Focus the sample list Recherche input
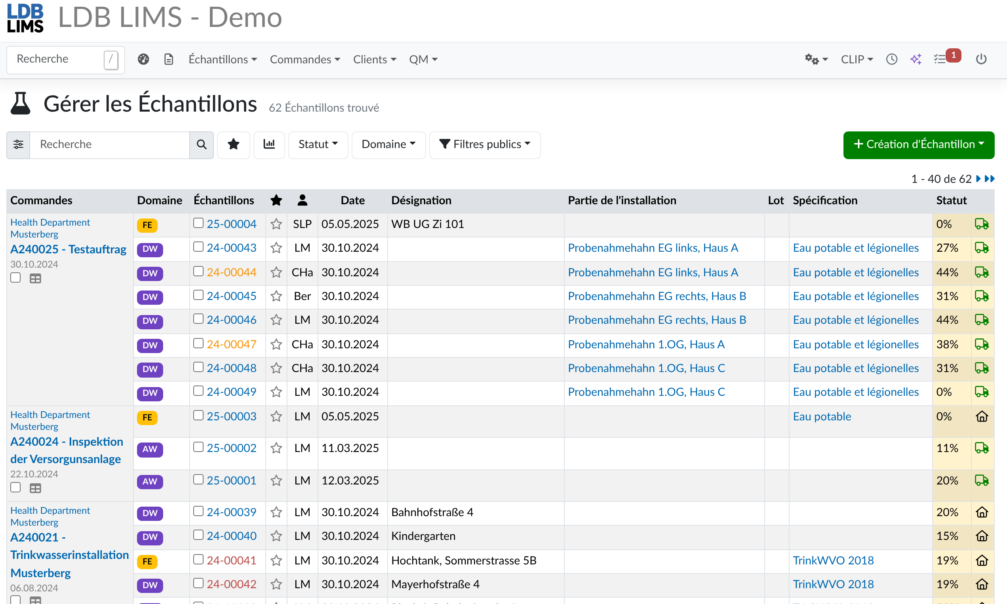This screenshot has height=604, width=1007. pyautogui.click(x=110, y=144)
